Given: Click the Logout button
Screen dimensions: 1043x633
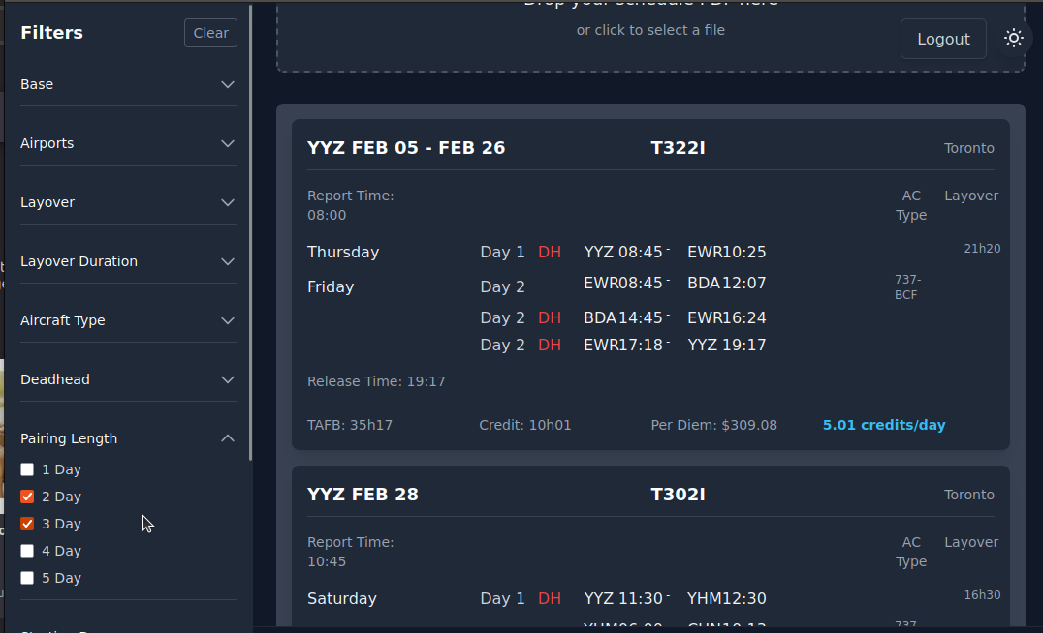Looking at the screenshot, I should [x=943, y=39].
